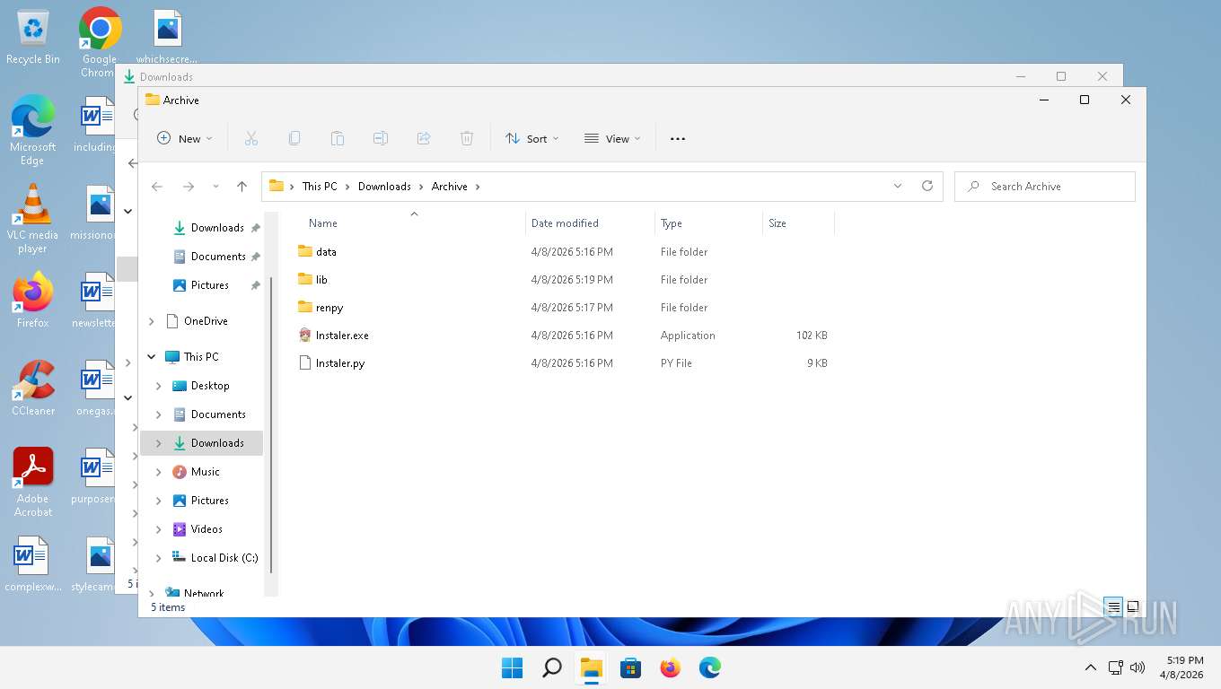Click the Windows Start button
This screenshot has height=689, width=1221.
(513, 667)
